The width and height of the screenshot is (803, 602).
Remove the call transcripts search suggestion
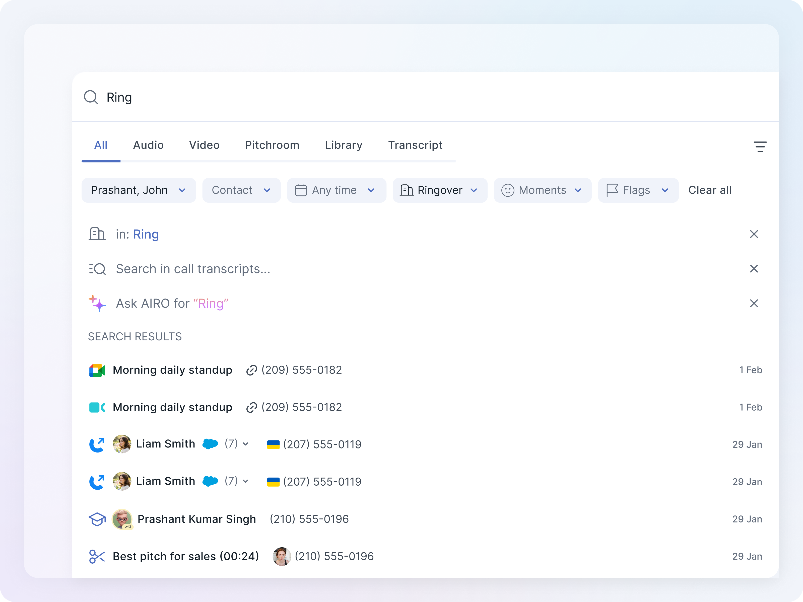click(x=754, y=269)
